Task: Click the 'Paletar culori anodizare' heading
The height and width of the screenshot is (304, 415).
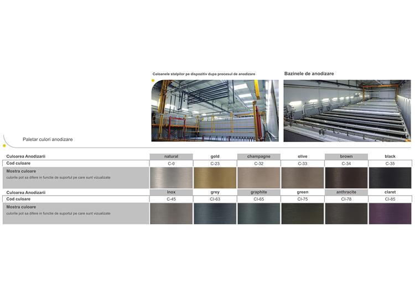Action: point(48,139)
